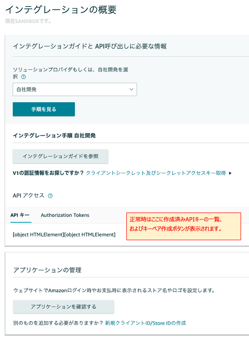Viewport: 249px width, 342px height.
Task: Click the アプリケーションの管理 heading
Action: coord(47,270)
